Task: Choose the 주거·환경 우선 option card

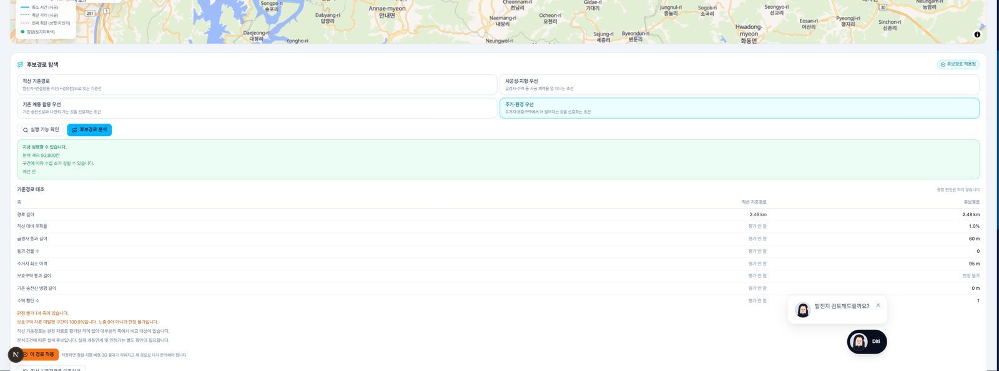Action: click(x=739, y=108)
